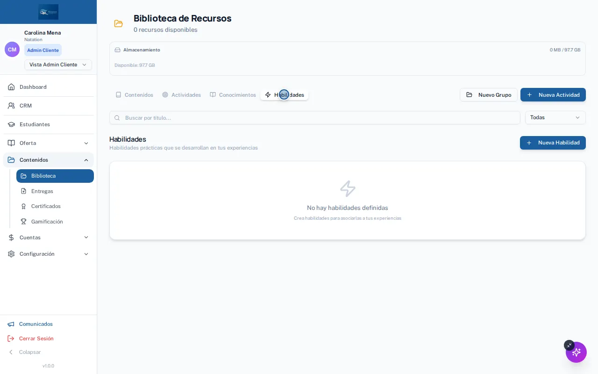Collapse the Contenidos menu chevron
598x374 pixels.
pyautogui.click(x=86, y=160)
